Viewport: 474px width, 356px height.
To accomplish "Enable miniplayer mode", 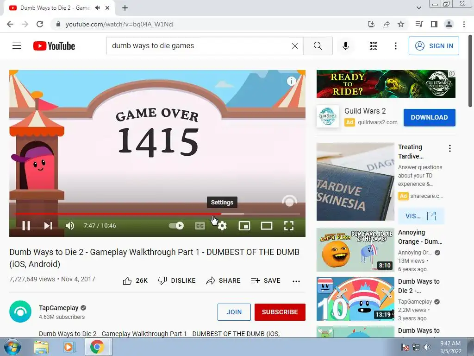I will pyautogui.click(x=244, y=226).
